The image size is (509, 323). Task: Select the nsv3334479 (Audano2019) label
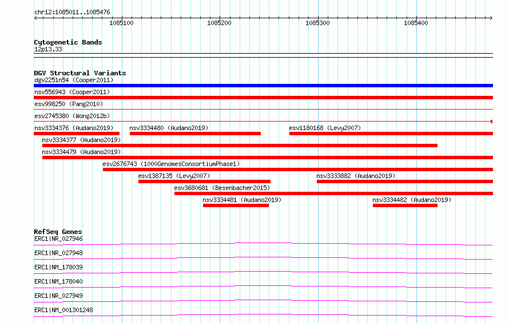[x=81, y=152]
